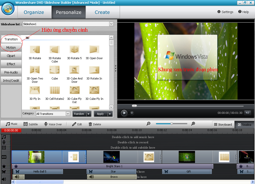Click the speaker pre-audio track icon
Image resolution: width=255 pixels, height=184 pixels.
[4, 179]
